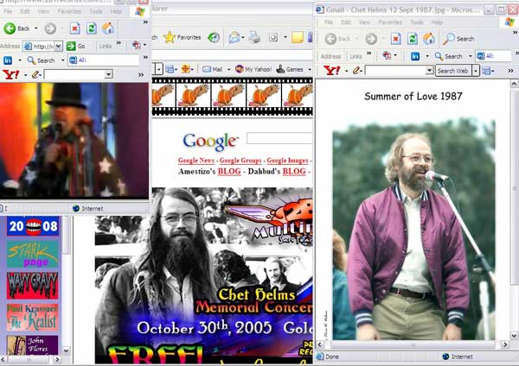Viewport: 519px width, 366px height.
Task: Click LinkedIn icon in Gmail window toolbar
Action: [415, 56]
